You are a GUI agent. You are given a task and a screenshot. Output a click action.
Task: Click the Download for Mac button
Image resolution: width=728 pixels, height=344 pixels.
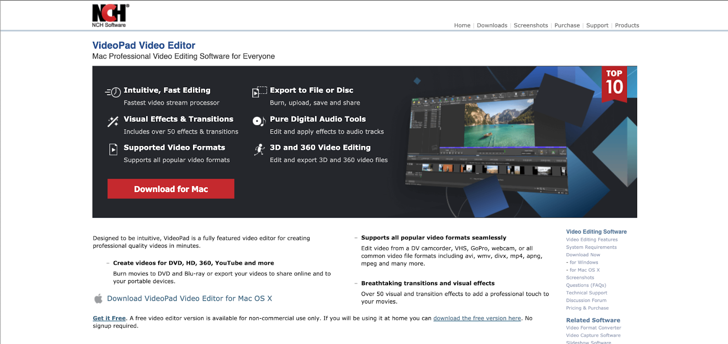click(x=171, y=189)
